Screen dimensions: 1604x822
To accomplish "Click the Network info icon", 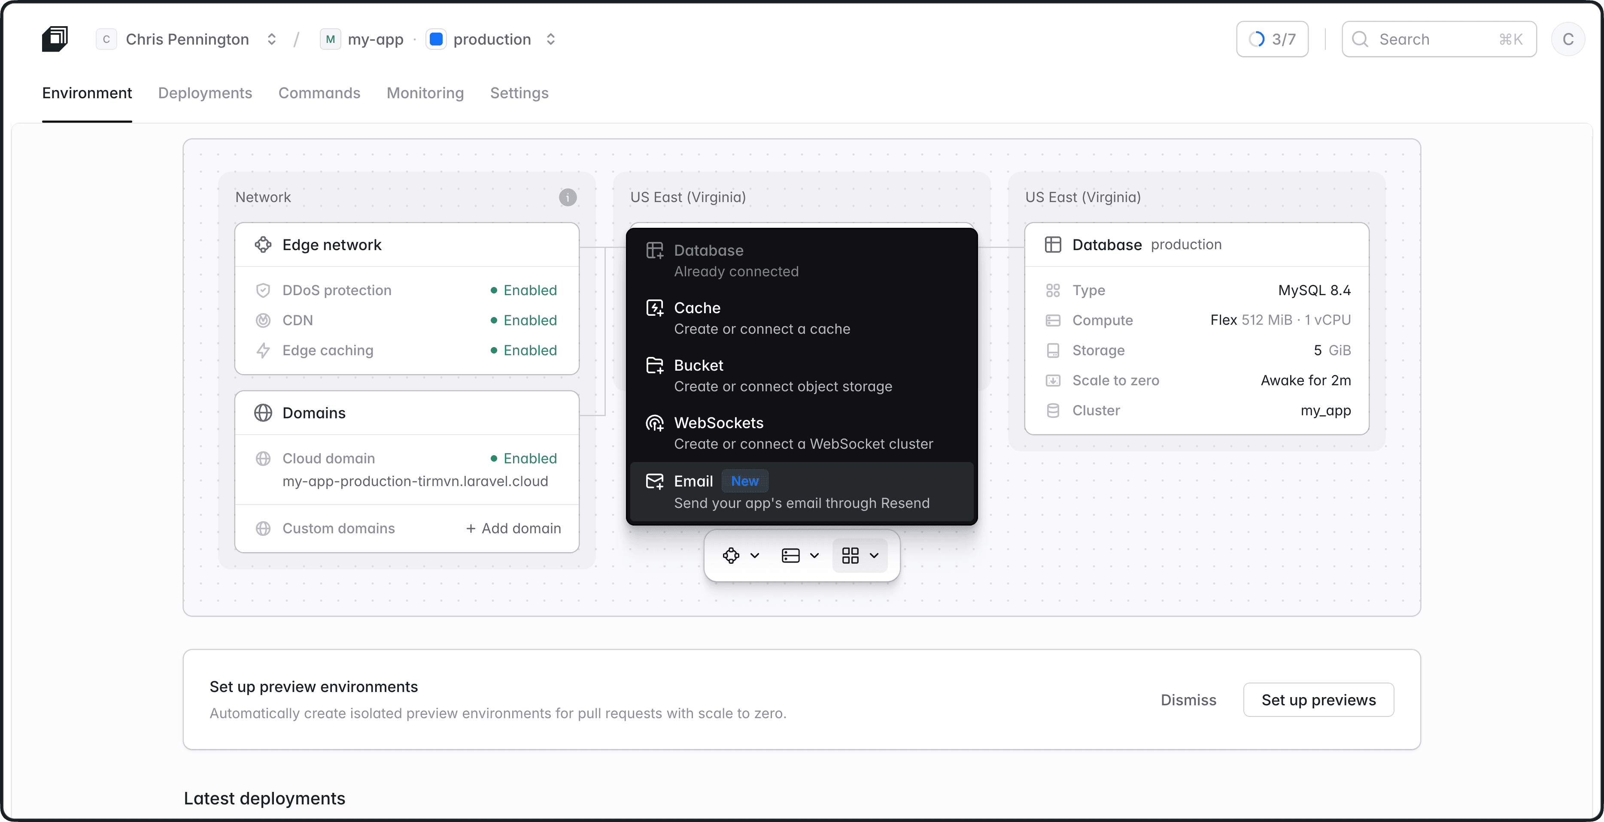I will pos(567,197).
